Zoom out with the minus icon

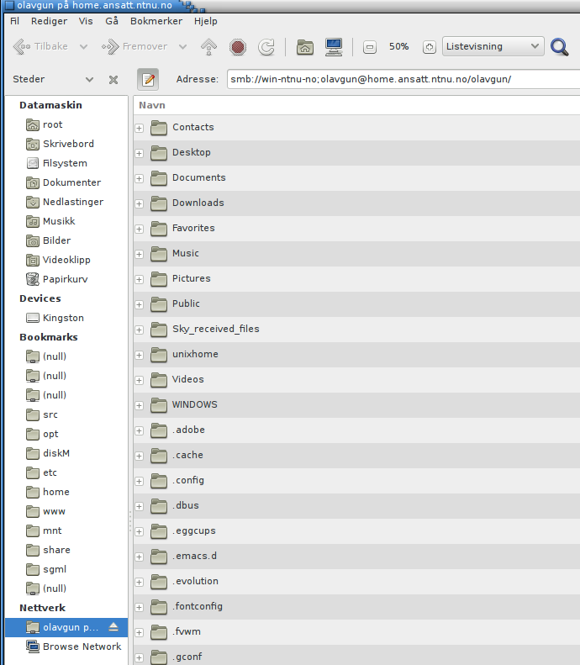(370, 46)
